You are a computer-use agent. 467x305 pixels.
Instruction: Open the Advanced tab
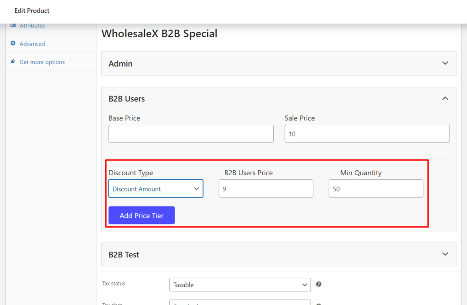[32, 44]
